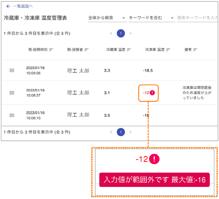Screen dimensions: 219x199
Task: Click the 朝-投稿時刻 column header
Action: point(38,50)
